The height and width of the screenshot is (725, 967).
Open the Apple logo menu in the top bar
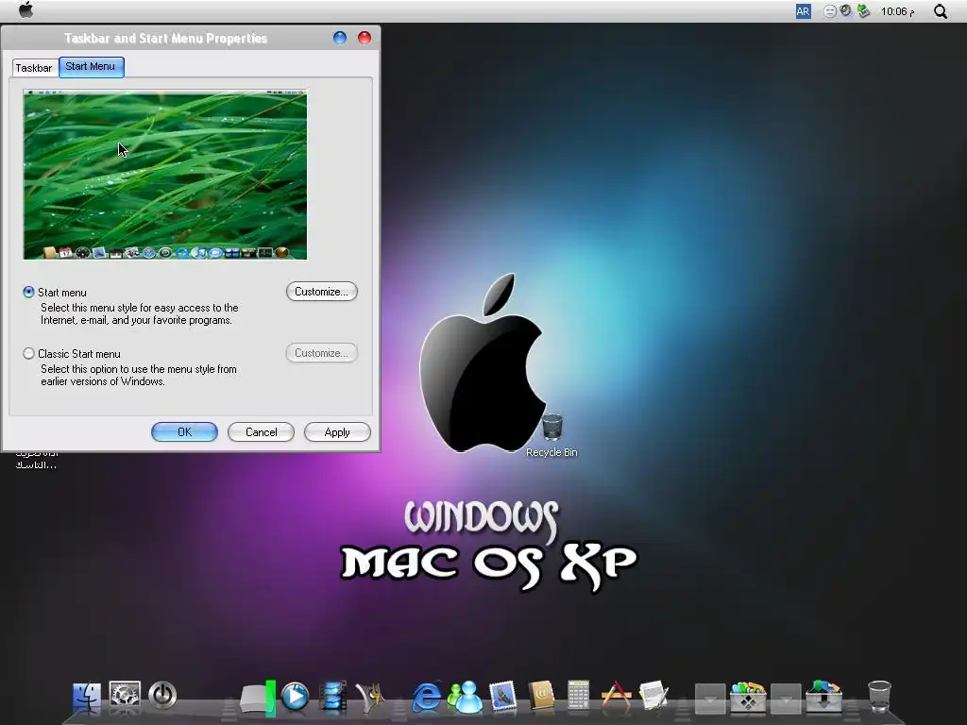point(25,10)
